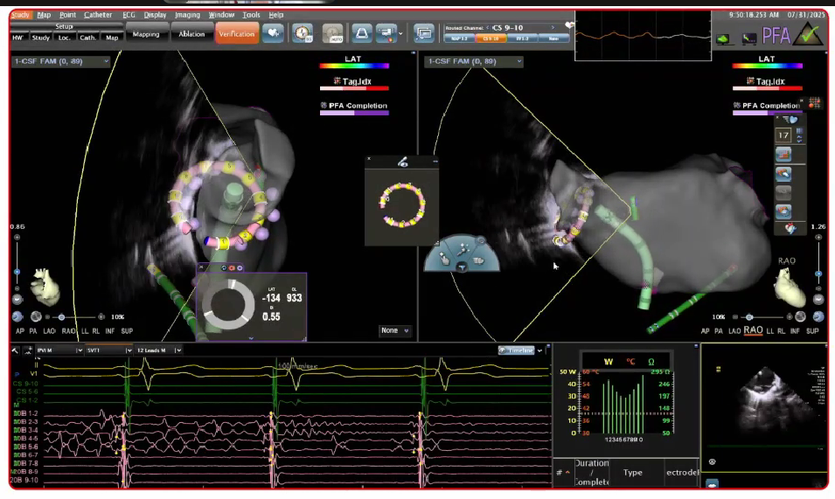This screenshot has width=835, height=499.
Task: Expand the None dropdown in left view
Action: coord(395,330)
